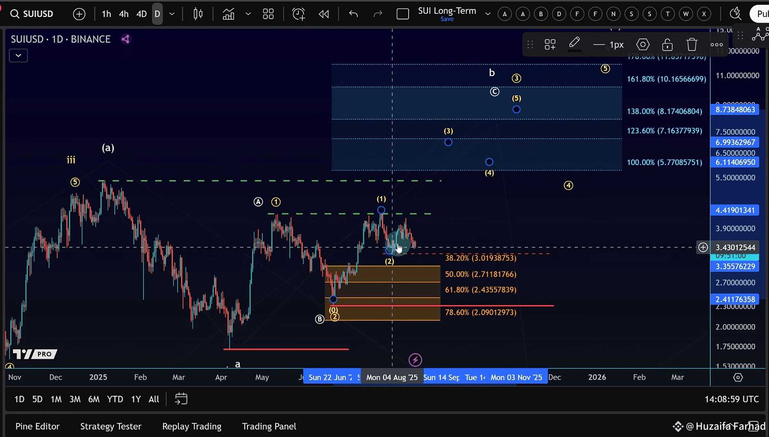
Task: Select the YTD date range
Action: (115, 399)
